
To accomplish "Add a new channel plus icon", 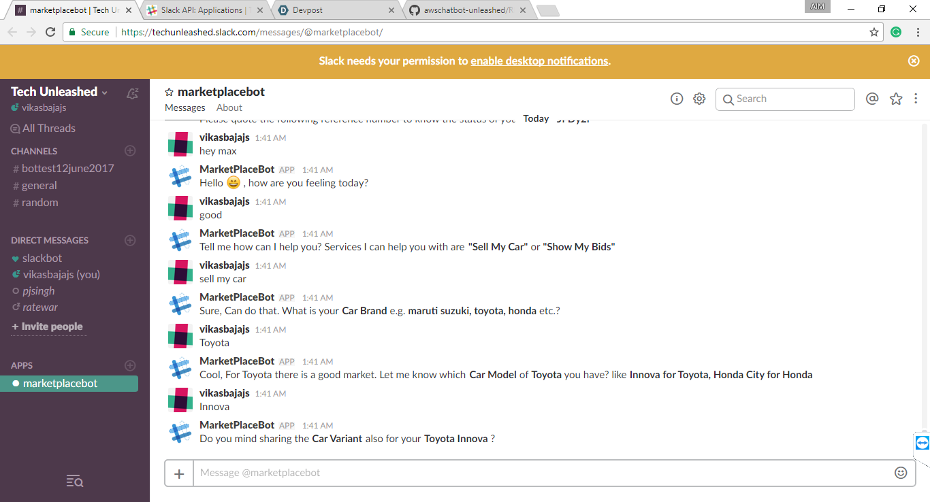I will tap(131, 151).
